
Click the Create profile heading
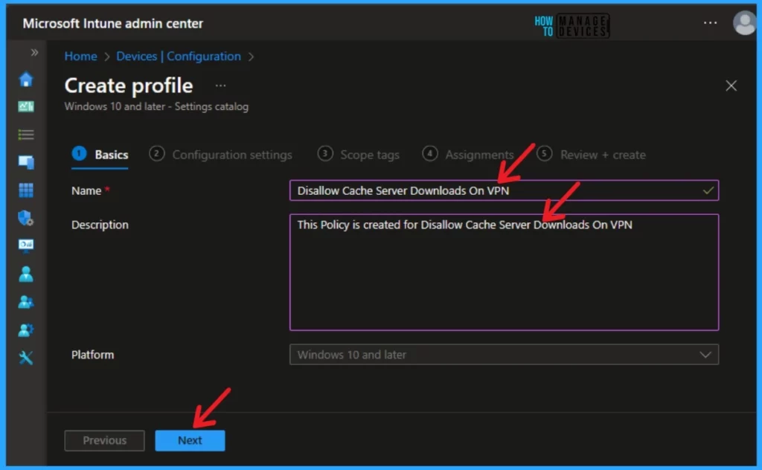tap(129, 86)
